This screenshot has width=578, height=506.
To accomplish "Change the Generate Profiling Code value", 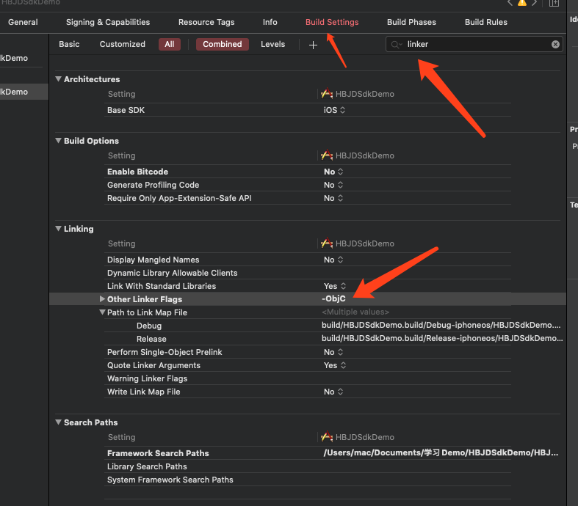I will point(333,185).
